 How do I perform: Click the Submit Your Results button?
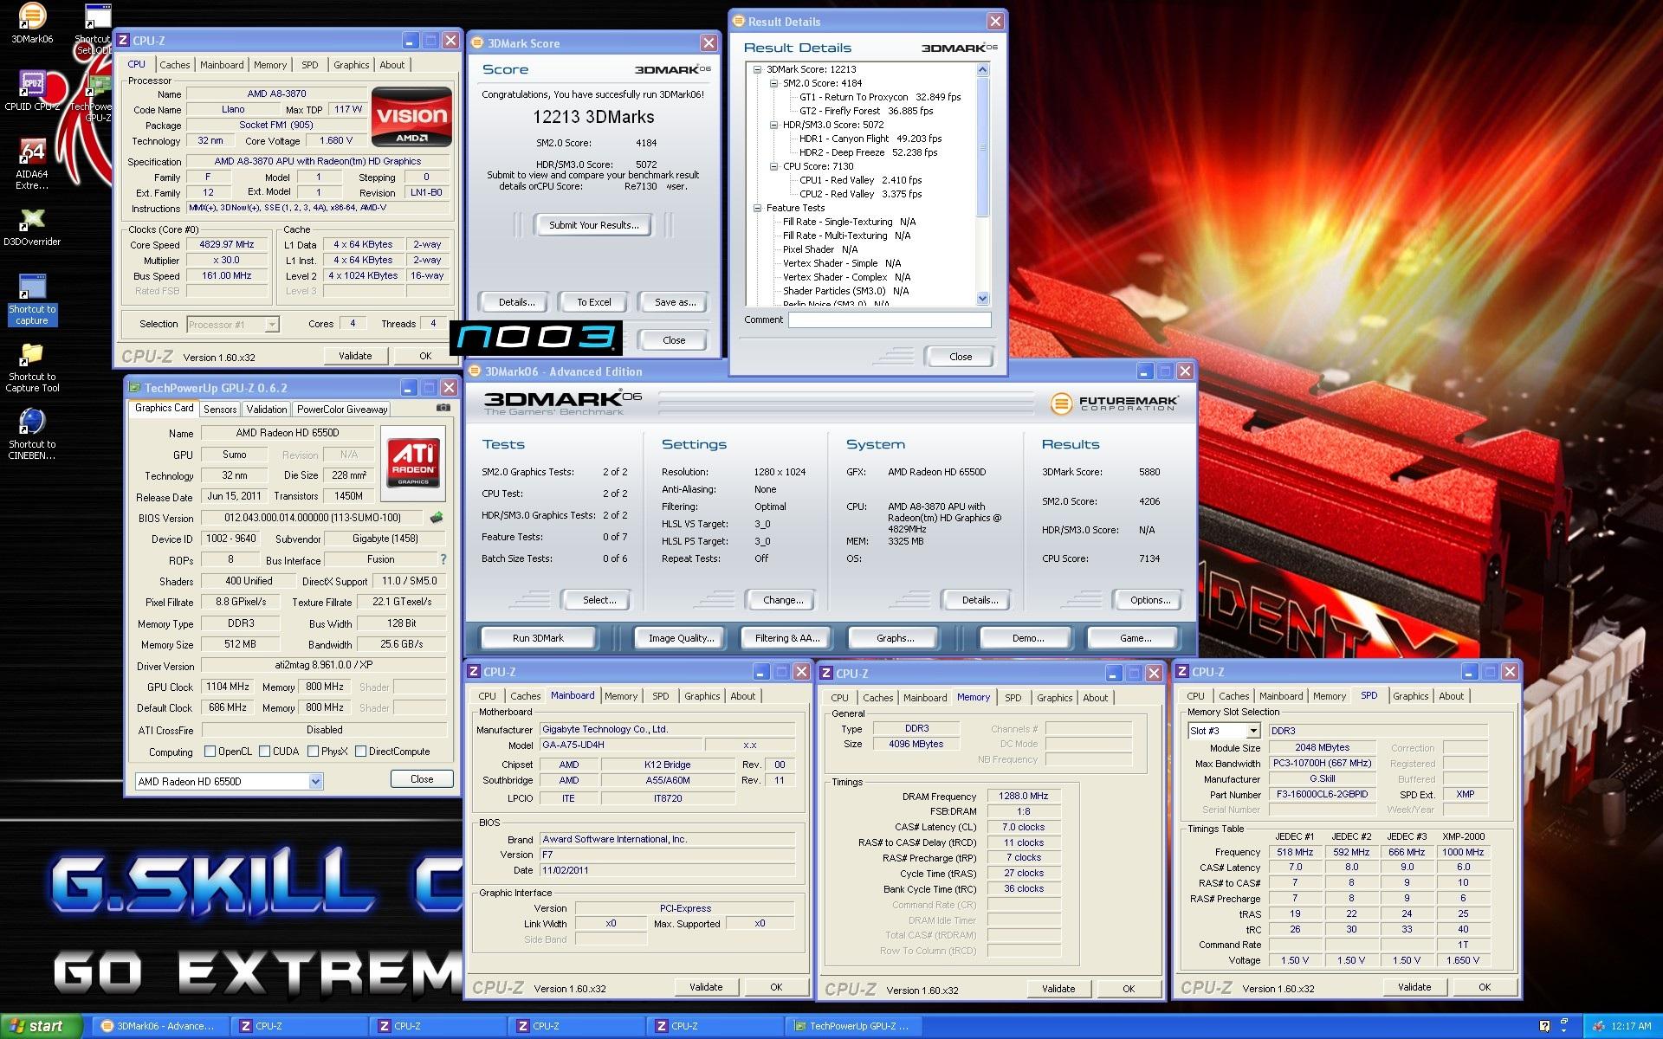tap(593, 225)
